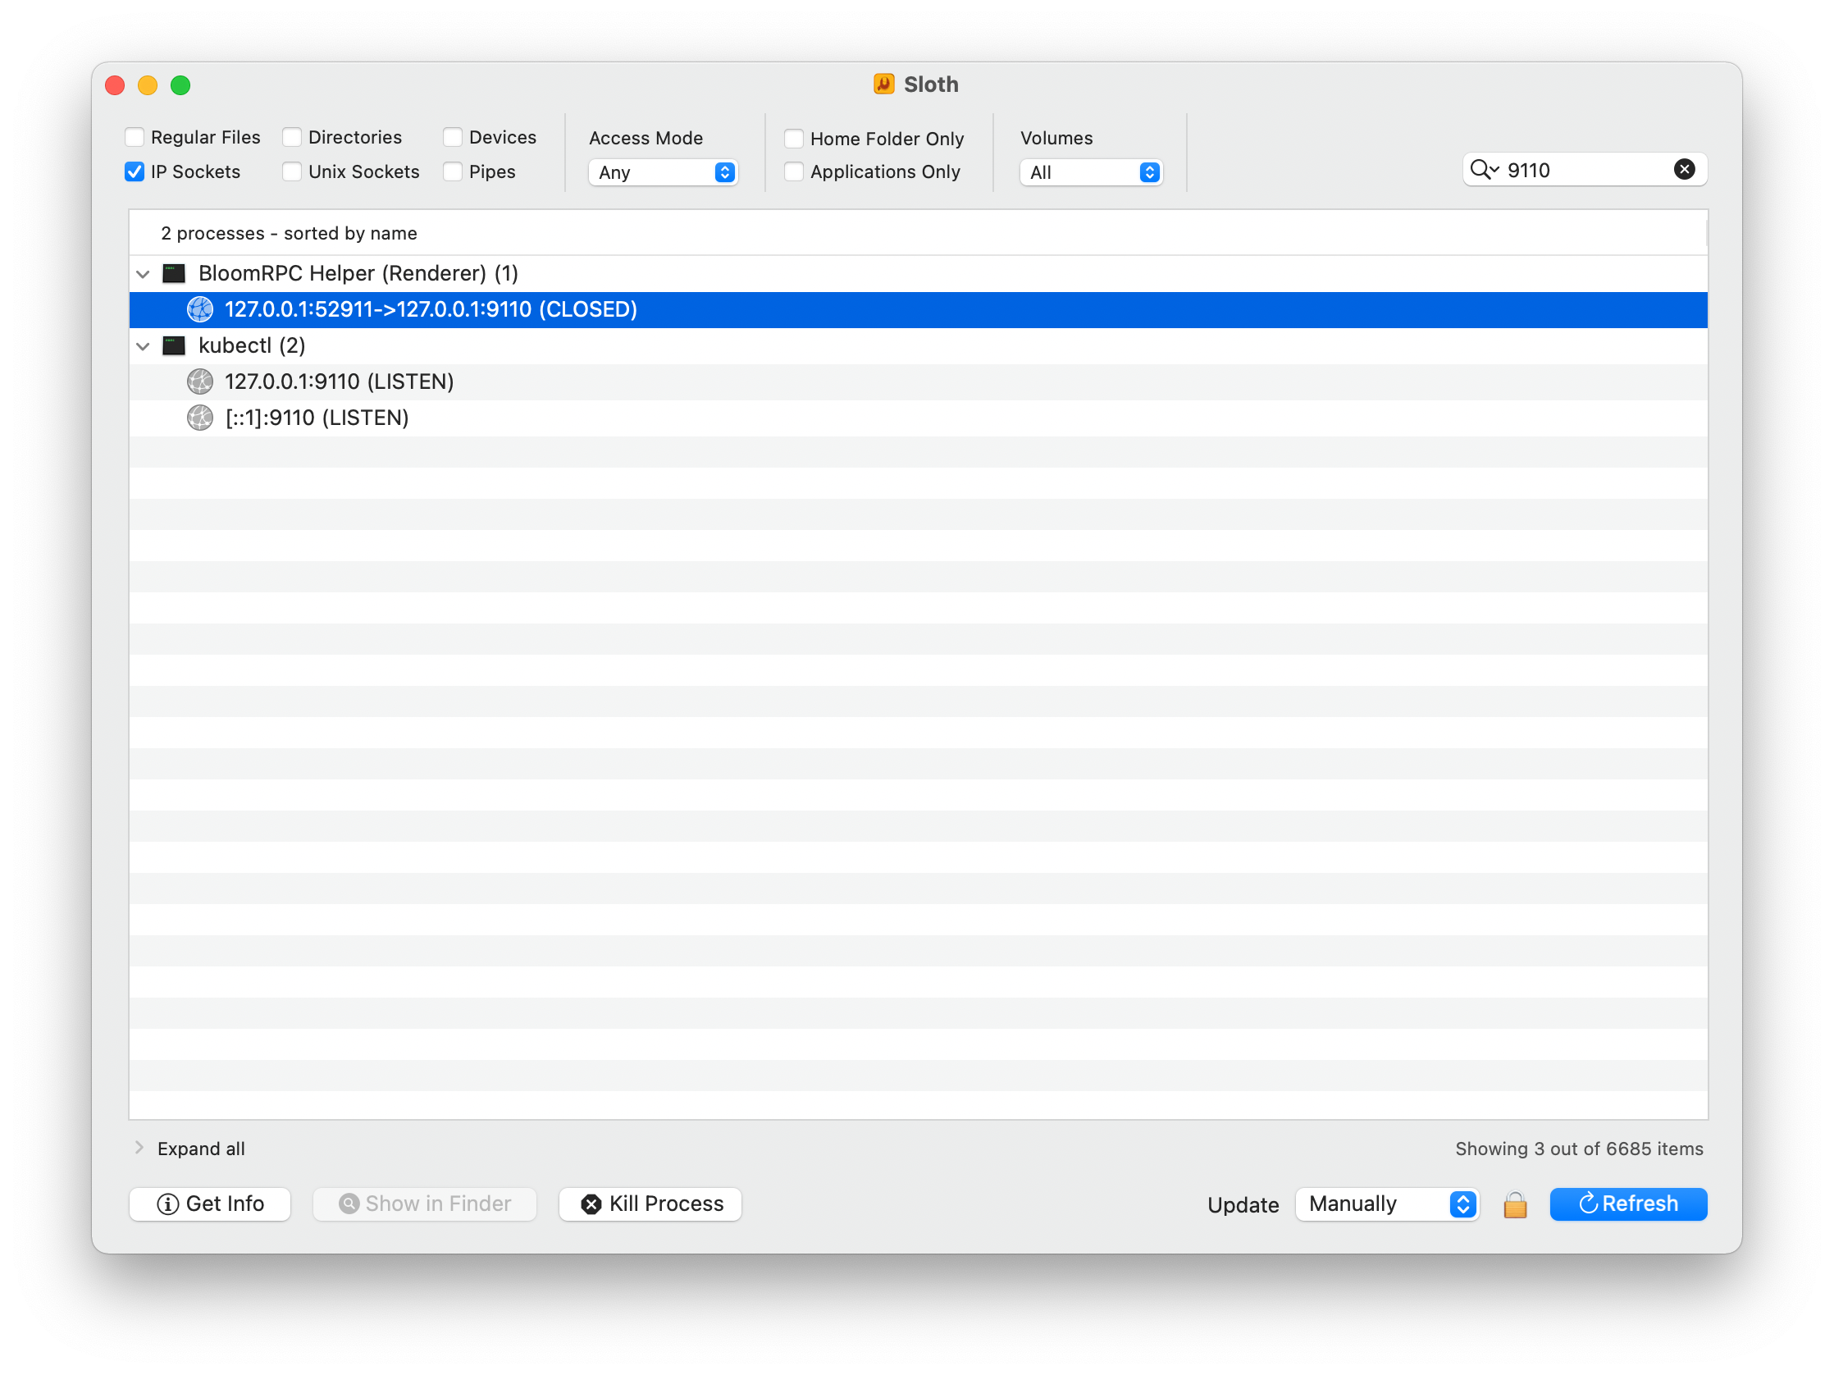
Task: Click the Get Info button
Action: pos(210,1204)
